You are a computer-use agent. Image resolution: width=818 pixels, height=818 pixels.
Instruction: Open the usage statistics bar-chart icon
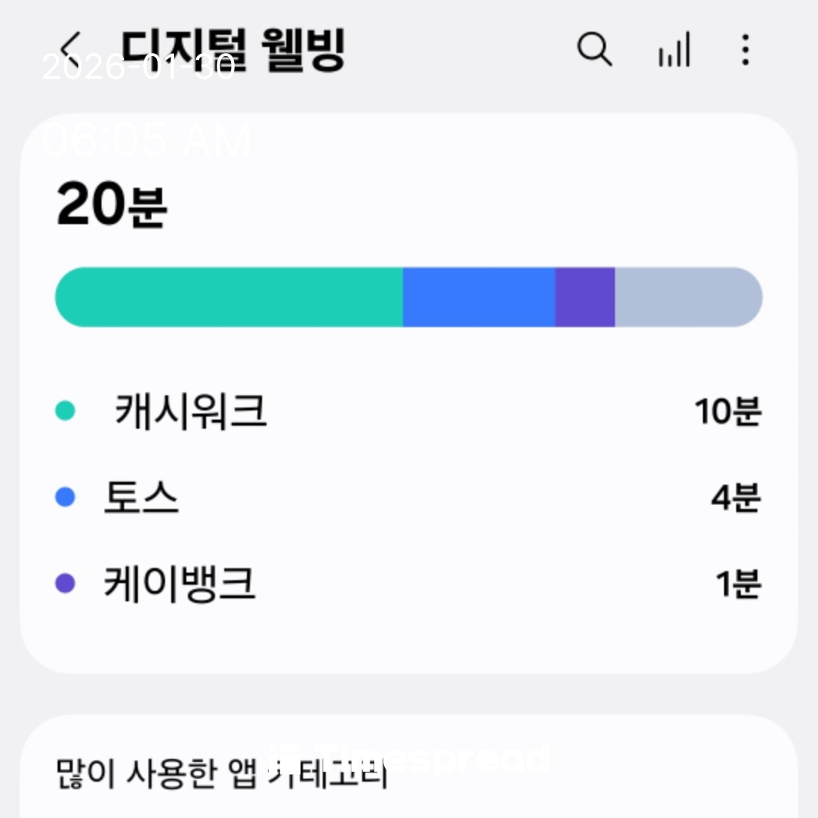(x=674, y=50)
